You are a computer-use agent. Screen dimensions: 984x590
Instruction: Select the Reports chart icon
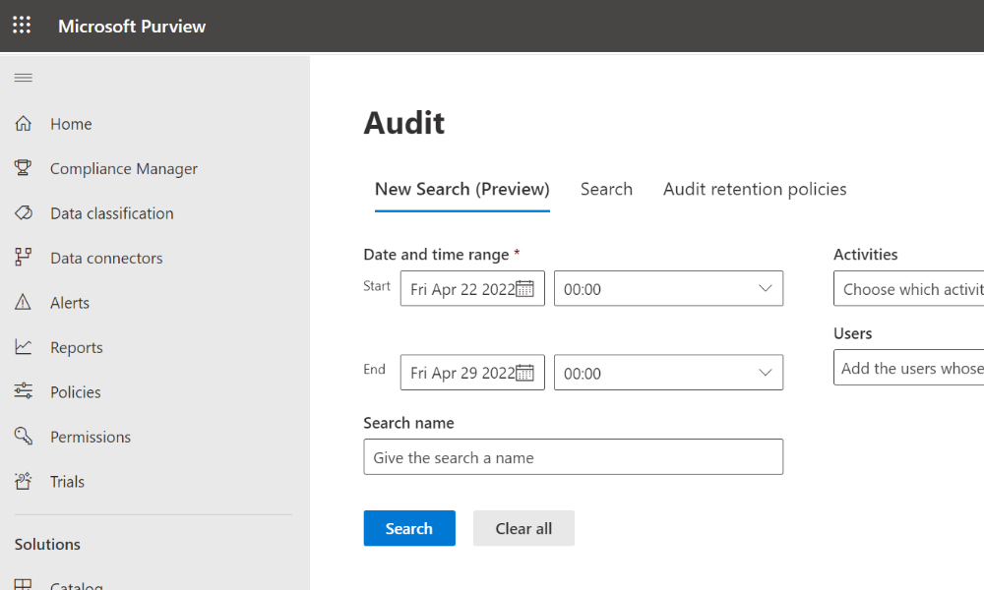(22, 346)
